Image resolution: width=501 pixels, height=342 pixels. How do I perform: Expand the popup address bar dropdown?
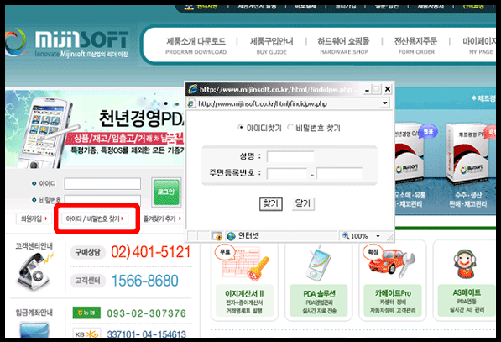pyautogui.click(x=384, y=103)
